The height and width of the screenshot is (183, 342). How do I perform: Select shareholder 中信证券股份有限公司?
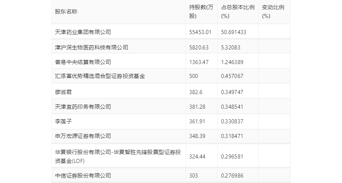(x=83, y=175)
